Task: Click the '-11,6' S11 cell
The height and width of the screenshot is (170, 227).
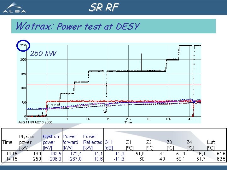Action: [119, 159]
